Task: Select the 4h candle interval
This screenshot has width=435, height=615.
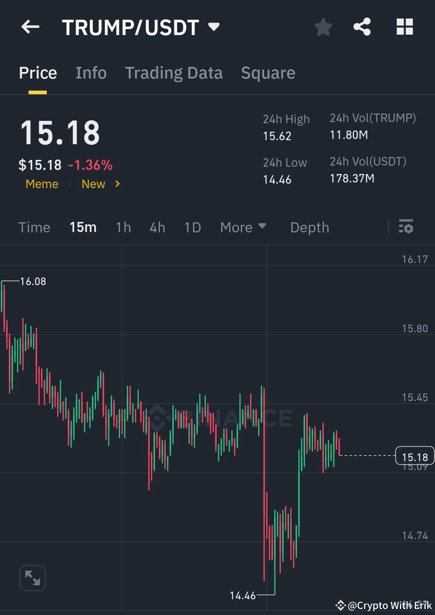Action: [157, 227]
